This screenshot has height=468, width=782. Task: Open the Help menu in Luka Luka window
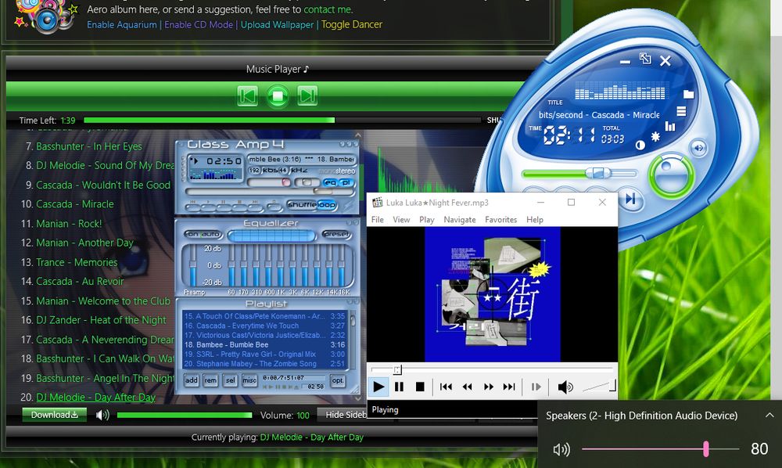pos(535,220)
